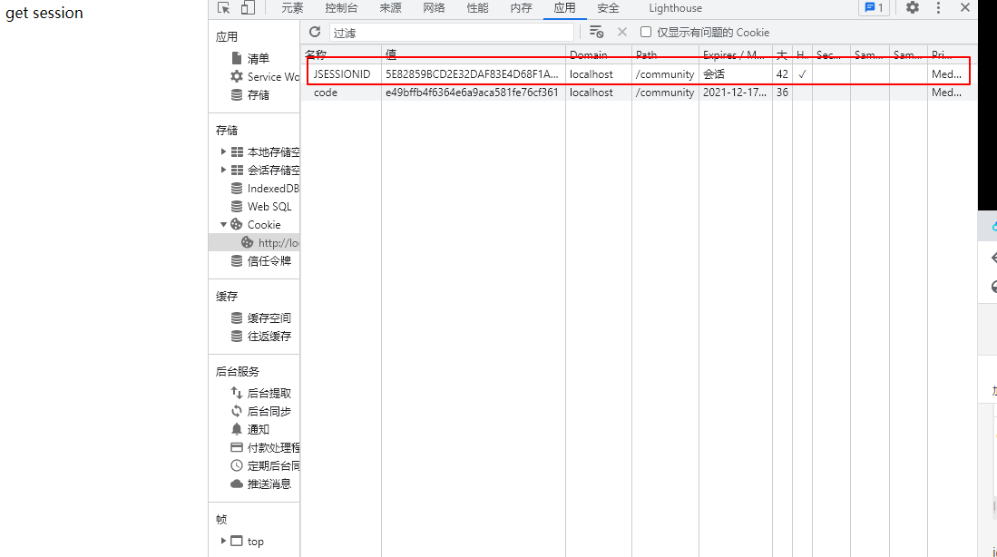The image size is (997, 557).
Task: Click the delete cookie X button
Action: pyautogui.click(x=621, y=31)
